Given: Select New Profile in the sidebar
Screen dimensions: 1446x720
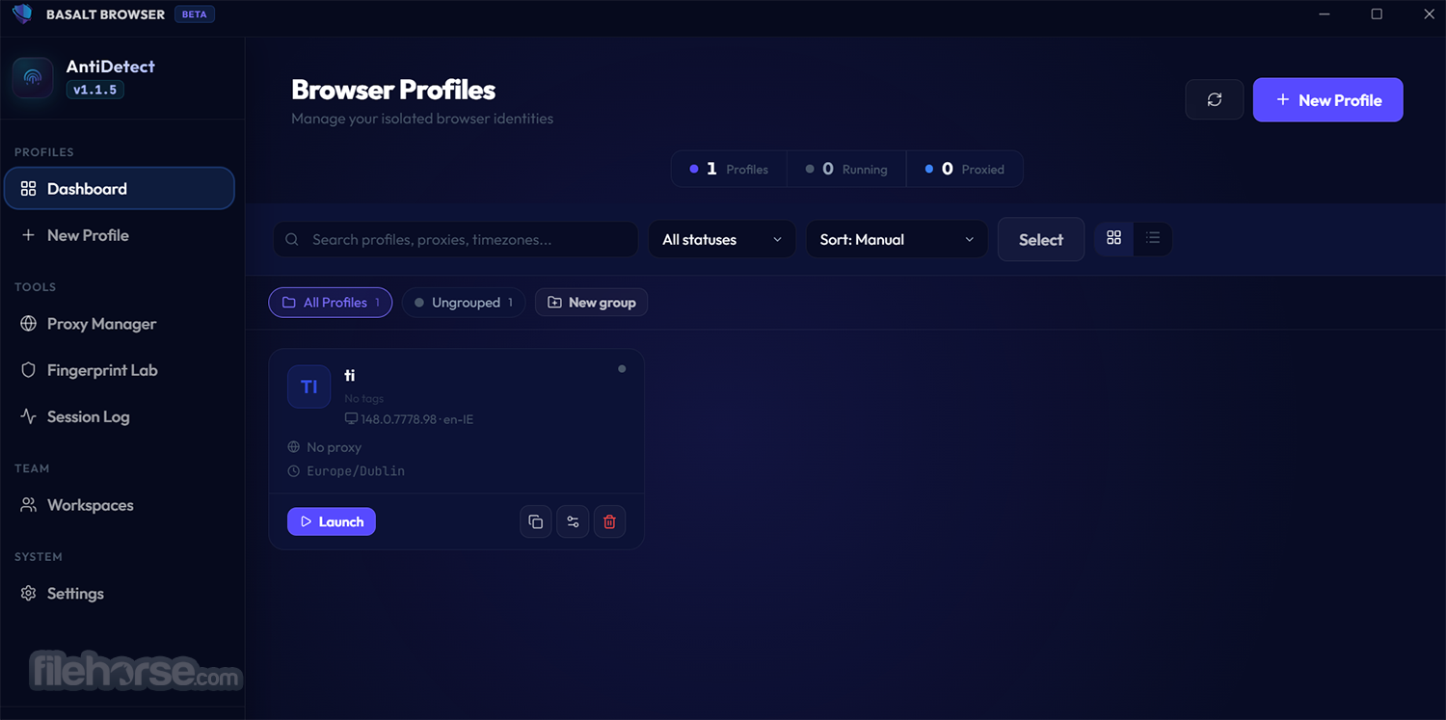Looking at the screenshot, I should pos(120,235).
